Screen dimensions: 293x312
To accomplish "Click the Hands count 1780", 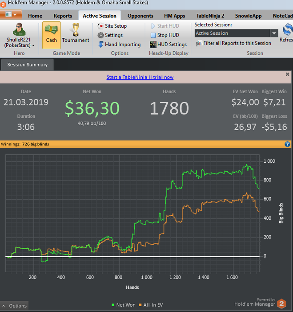I will point(169,108).
